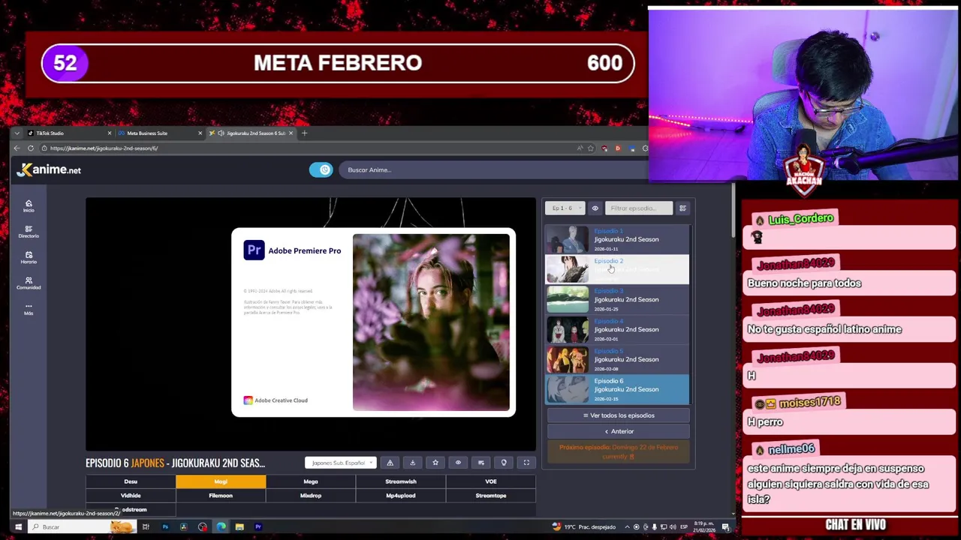Click the Anterior episode button
The image size is (961, 540).
tap(619, 431)
